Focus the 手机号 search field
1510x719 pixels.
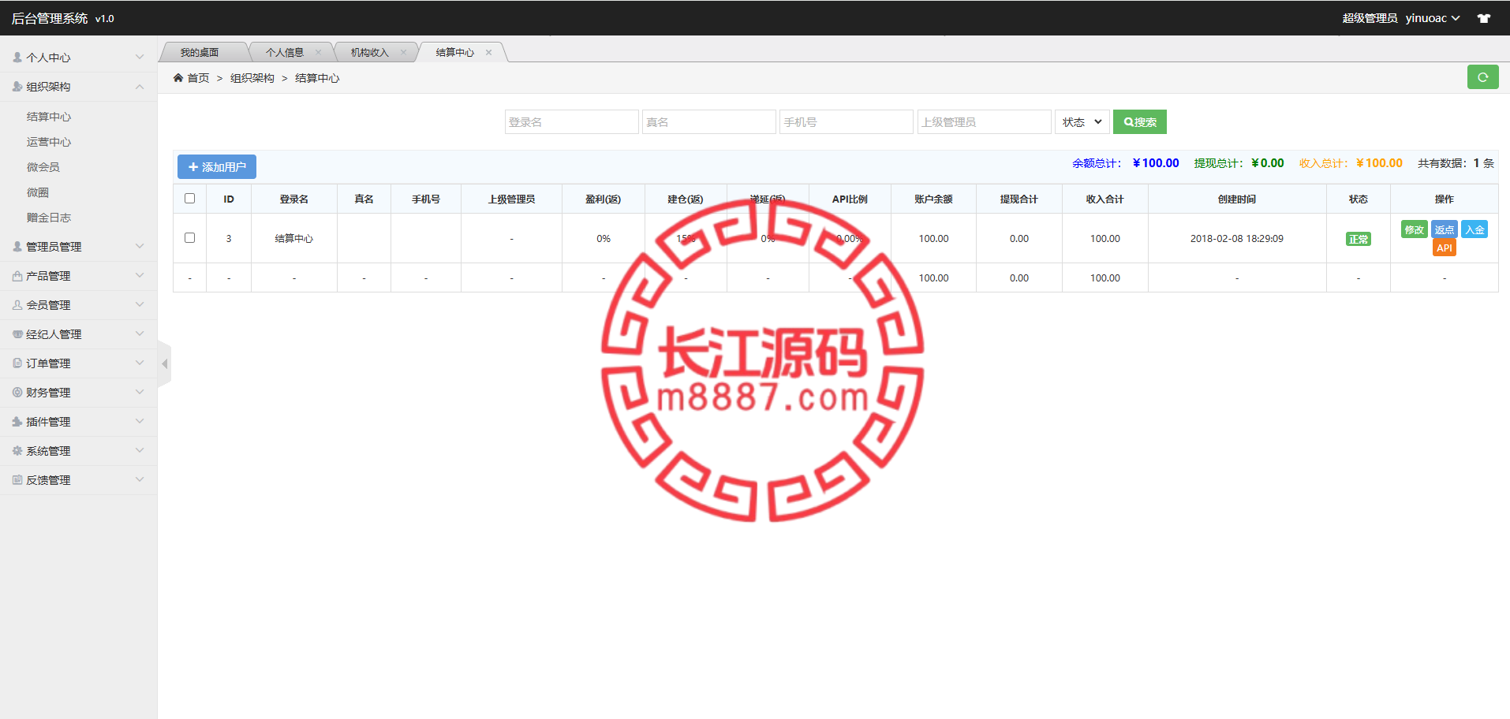click(847, 121)
